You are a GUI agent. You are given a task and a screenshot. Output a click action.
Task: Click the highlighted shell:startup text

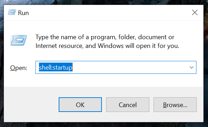[x=56, y=68]
